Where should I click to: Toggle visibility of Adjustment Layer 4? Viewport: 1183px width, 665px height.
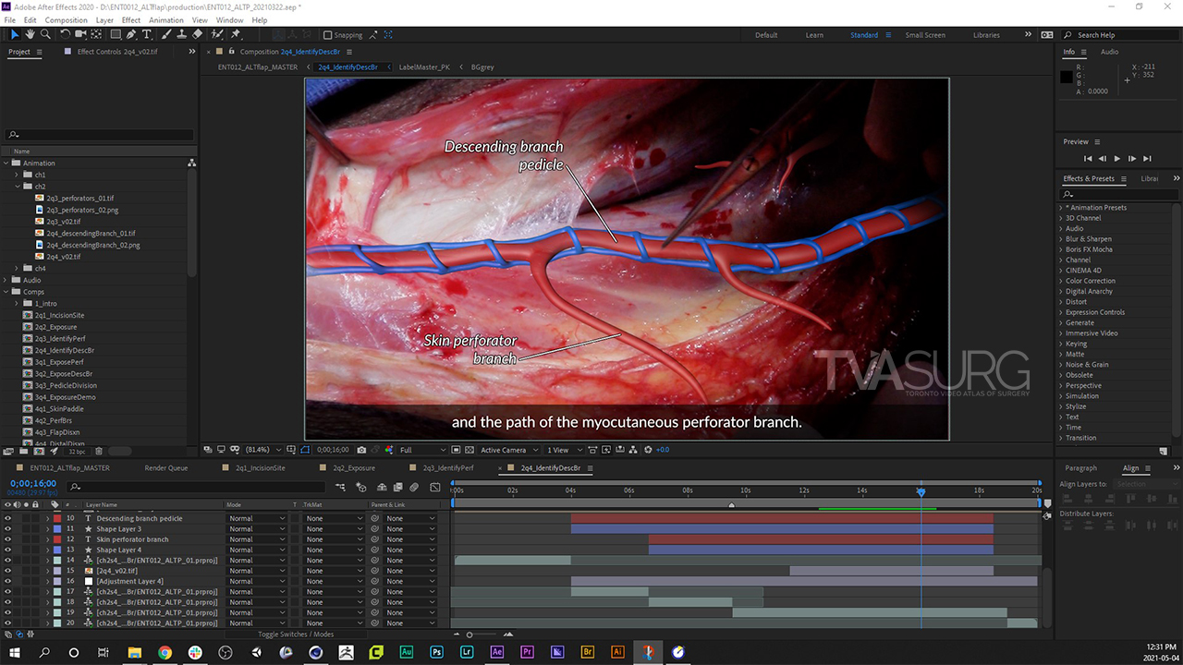tap(7, 581)
